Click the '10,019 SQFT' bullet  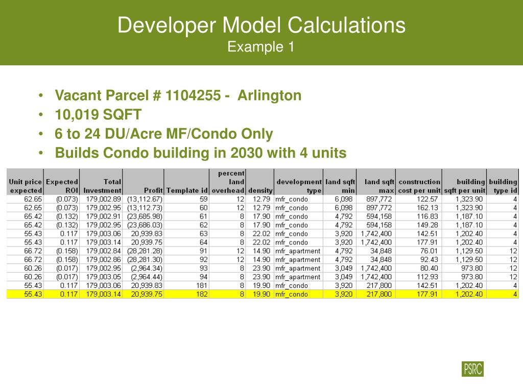99,115
